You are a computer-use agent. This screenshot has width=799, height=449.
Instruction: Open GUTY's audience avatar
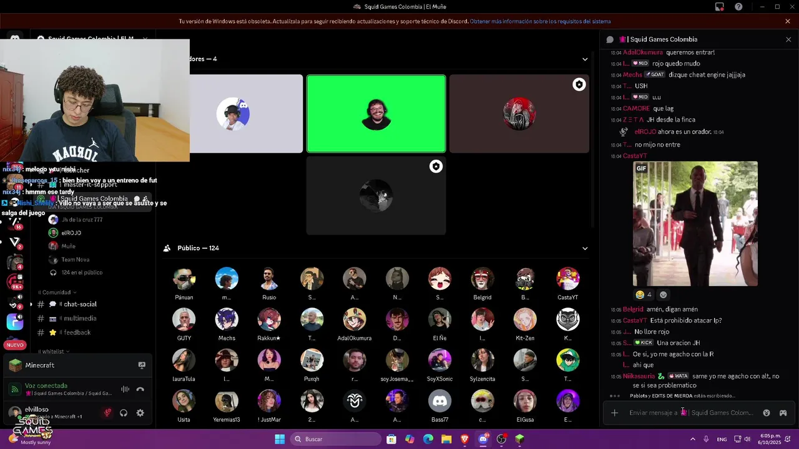(184, 319)
